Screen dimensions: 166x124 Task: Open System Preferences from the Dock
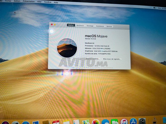tap(142, 121)
